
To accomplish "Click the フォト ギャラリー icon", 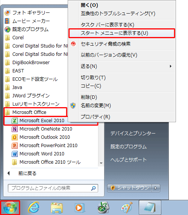I will (8, 13).
